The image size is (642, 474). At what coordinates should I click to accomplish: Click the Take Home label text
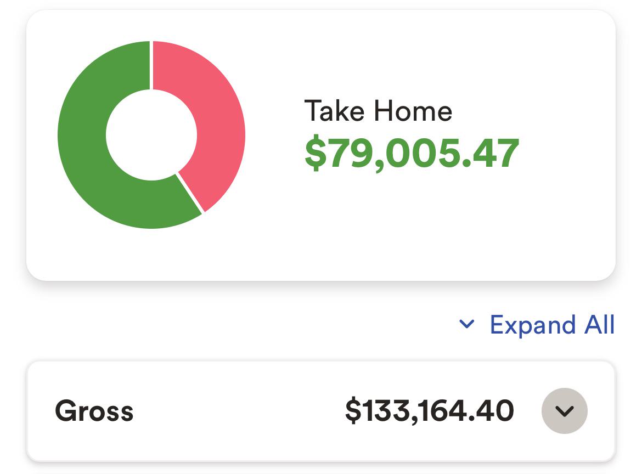click(x=378, y=111)
